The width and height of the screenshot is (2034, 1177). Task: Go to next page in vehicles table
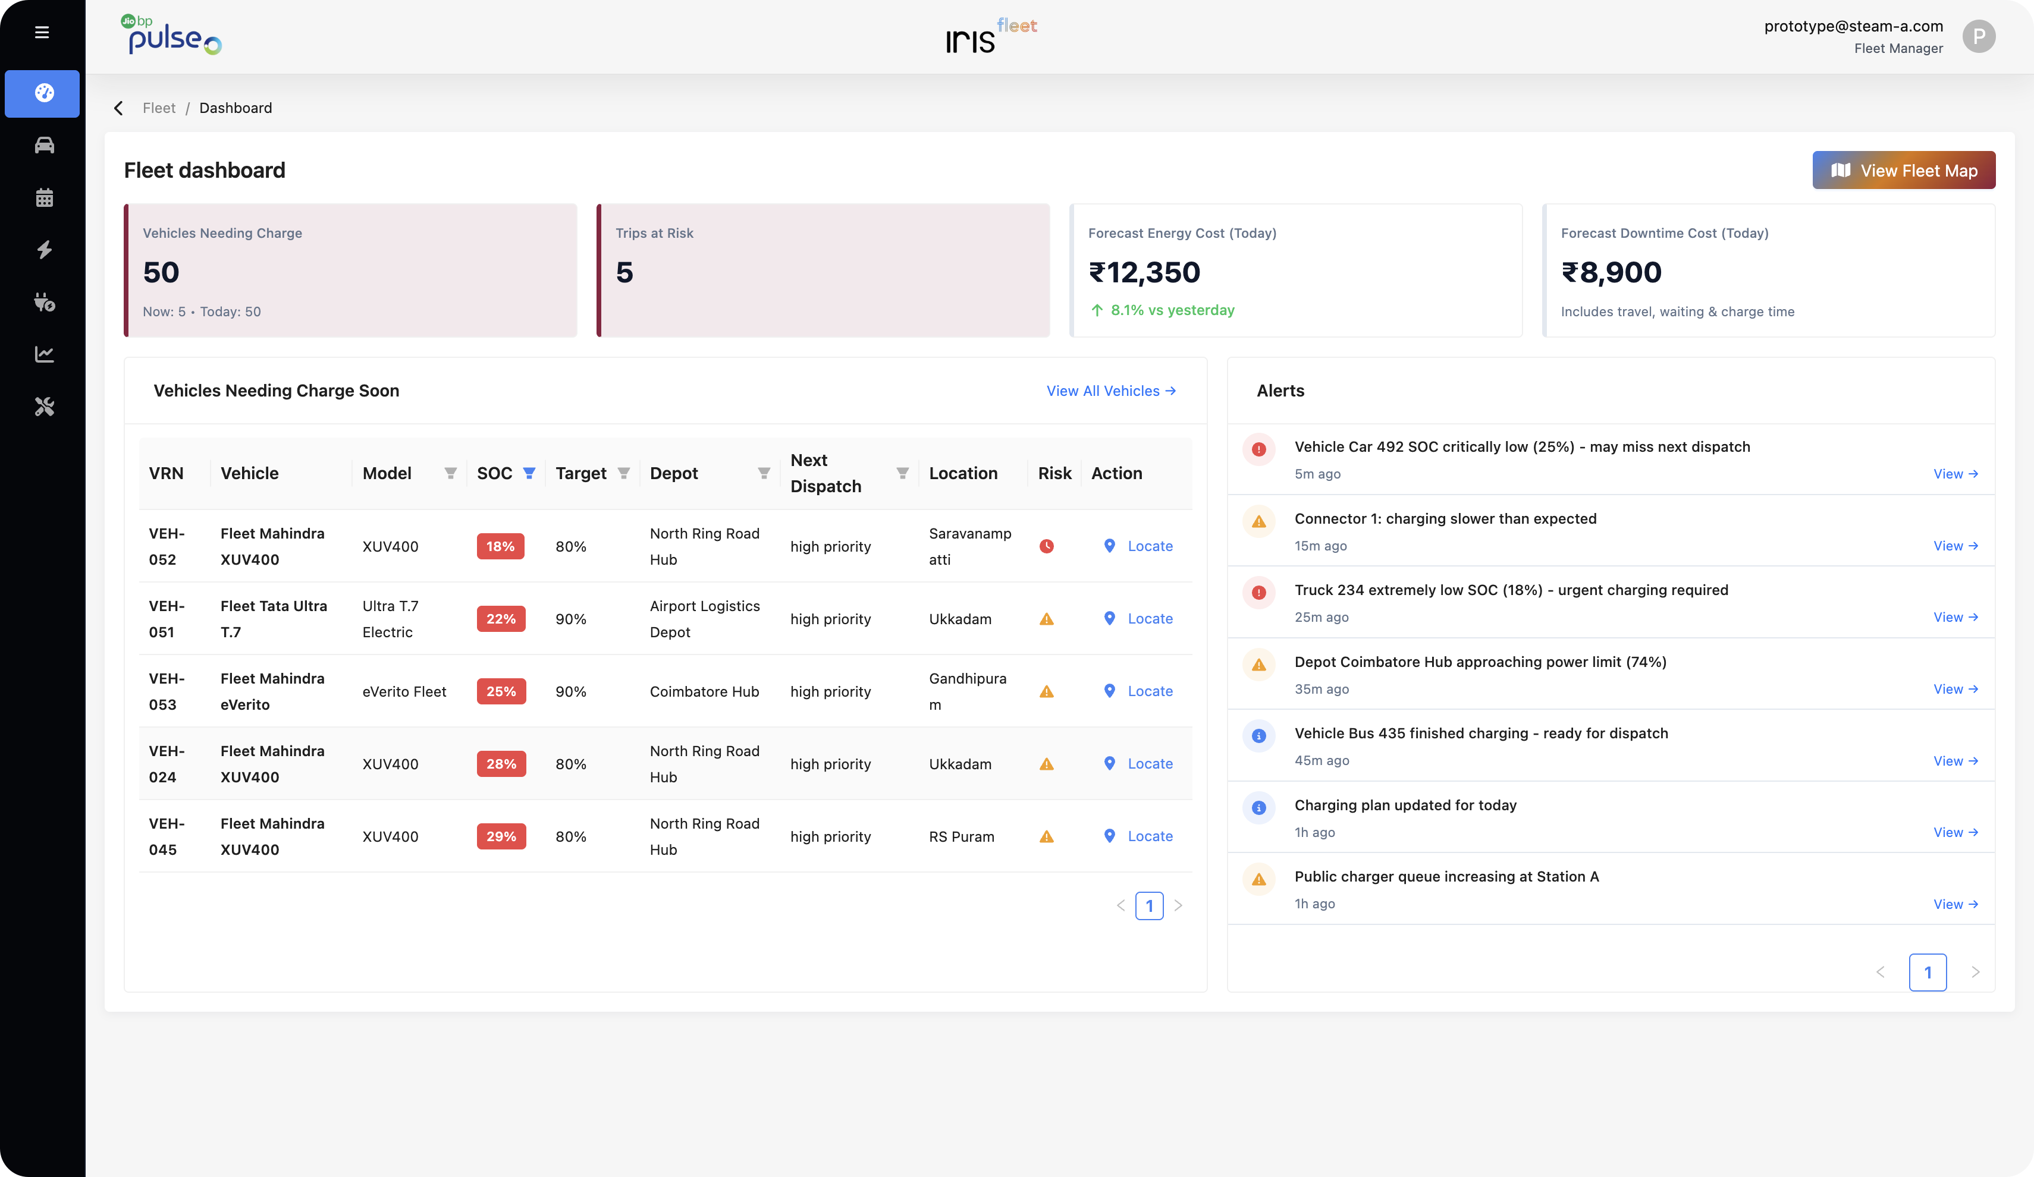(x=1178, y=906)
